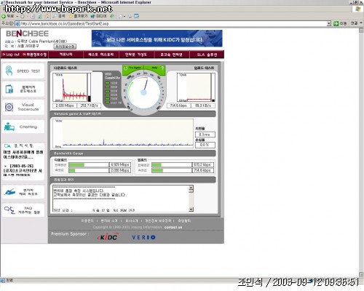Open the Benchbee overseas test sidebar item
The width and height of the screenshot is (364, 291).
click(x=23, y=192)
